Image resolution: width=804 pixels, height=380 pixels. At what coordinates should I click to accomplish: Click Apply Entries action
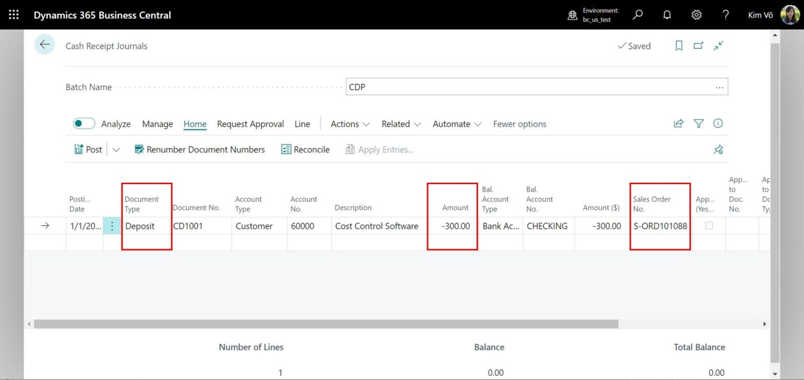click(379, 150)
